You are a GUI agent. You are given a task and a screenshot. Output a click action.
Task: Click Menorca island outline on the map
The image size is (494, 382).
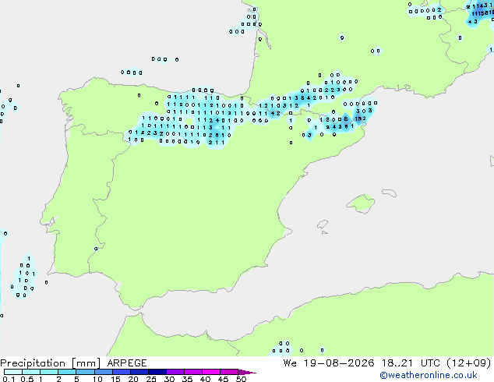[x=390, y=193]
